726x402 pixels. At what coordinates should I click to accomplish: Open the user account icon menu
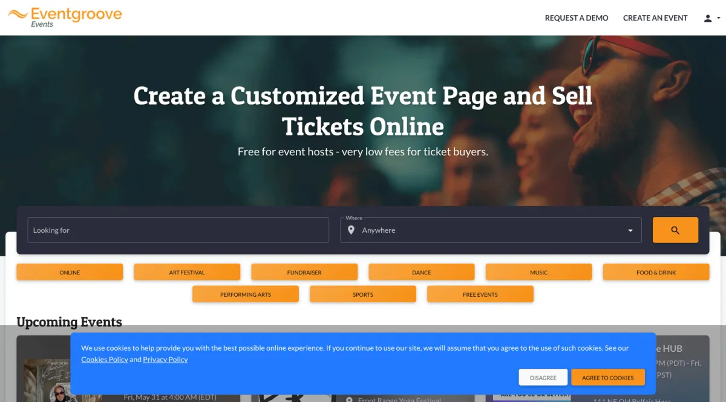coord(707,18)
